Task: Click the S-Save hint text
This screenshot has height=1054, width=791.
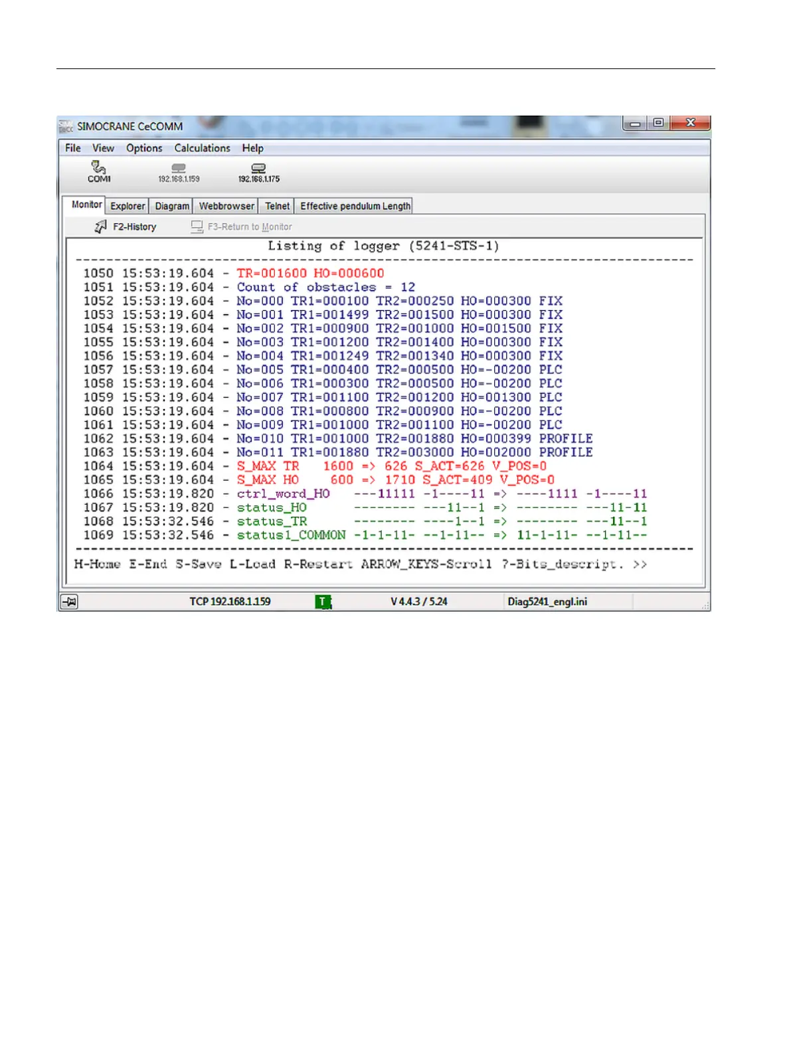Action: pyautogui.click(x=199, y=565)
